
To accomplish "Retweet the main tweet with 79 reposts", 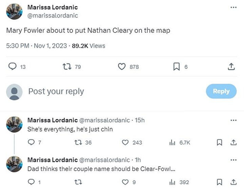I will tap(67, 67).
